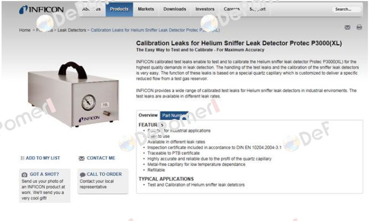Click the INFICON logo
The image size is (369, 221).
click(41, 9)
